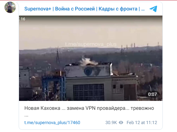Click the t.me/supernova_plus watermark in video
The width and height of the screenshot is (177, 132).
tap(91, 44)
